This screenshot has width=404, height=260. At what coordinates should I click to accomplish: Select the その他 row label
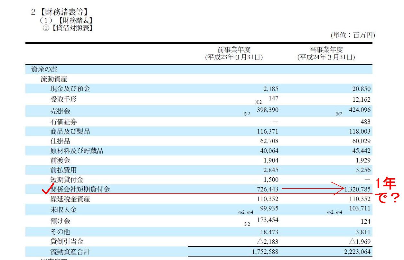pos(60,232)
